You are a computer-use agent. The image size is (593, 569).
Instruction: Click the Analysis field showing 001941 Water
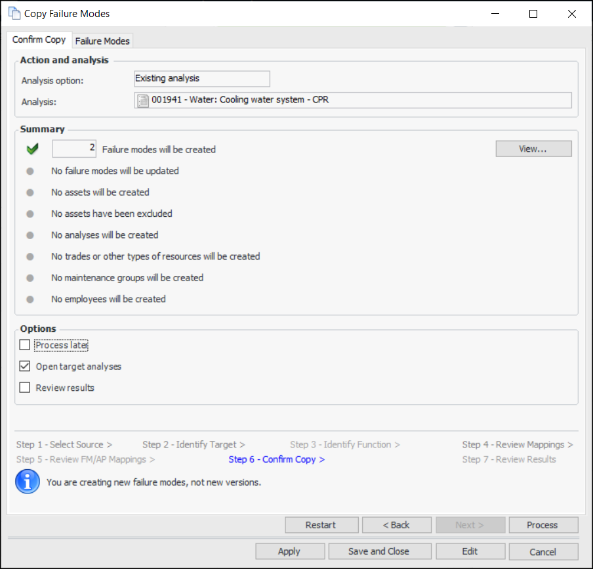[x=353, y=101]
